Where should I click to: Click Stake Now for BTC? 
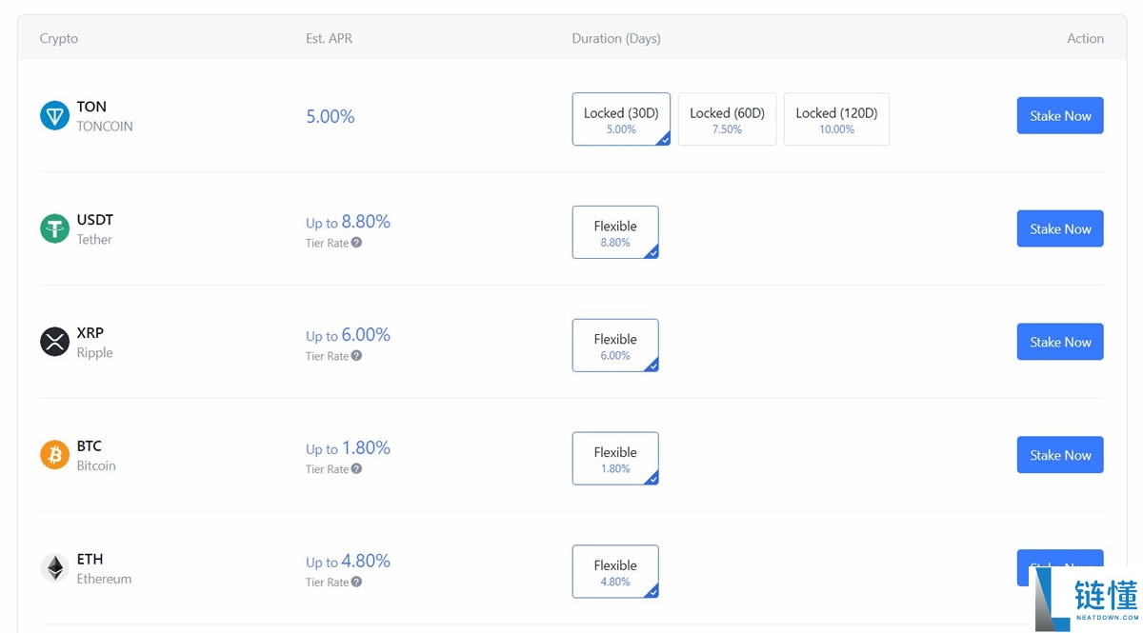pos(1060,455)
